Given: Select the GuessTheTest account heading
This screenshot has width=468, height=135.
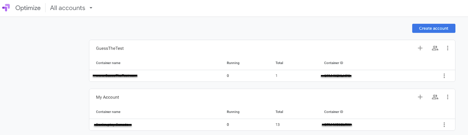Looking at the screenshot, I should coord(110,48).
